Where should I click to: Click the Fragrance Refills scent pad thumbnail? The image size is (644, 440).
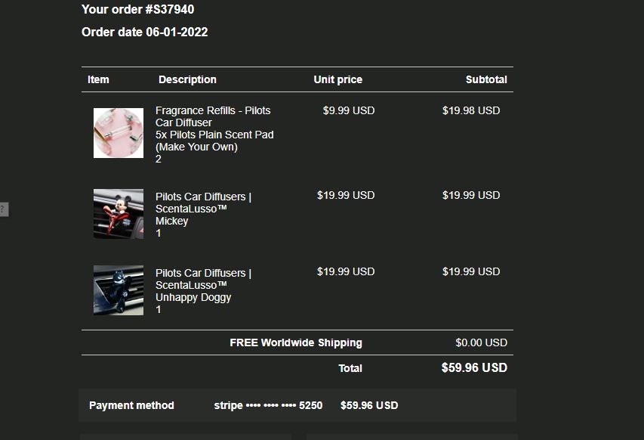119,133
